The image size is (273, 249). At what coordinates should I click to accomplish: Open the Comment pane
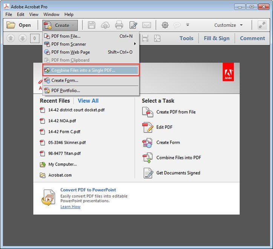(252, 38)
